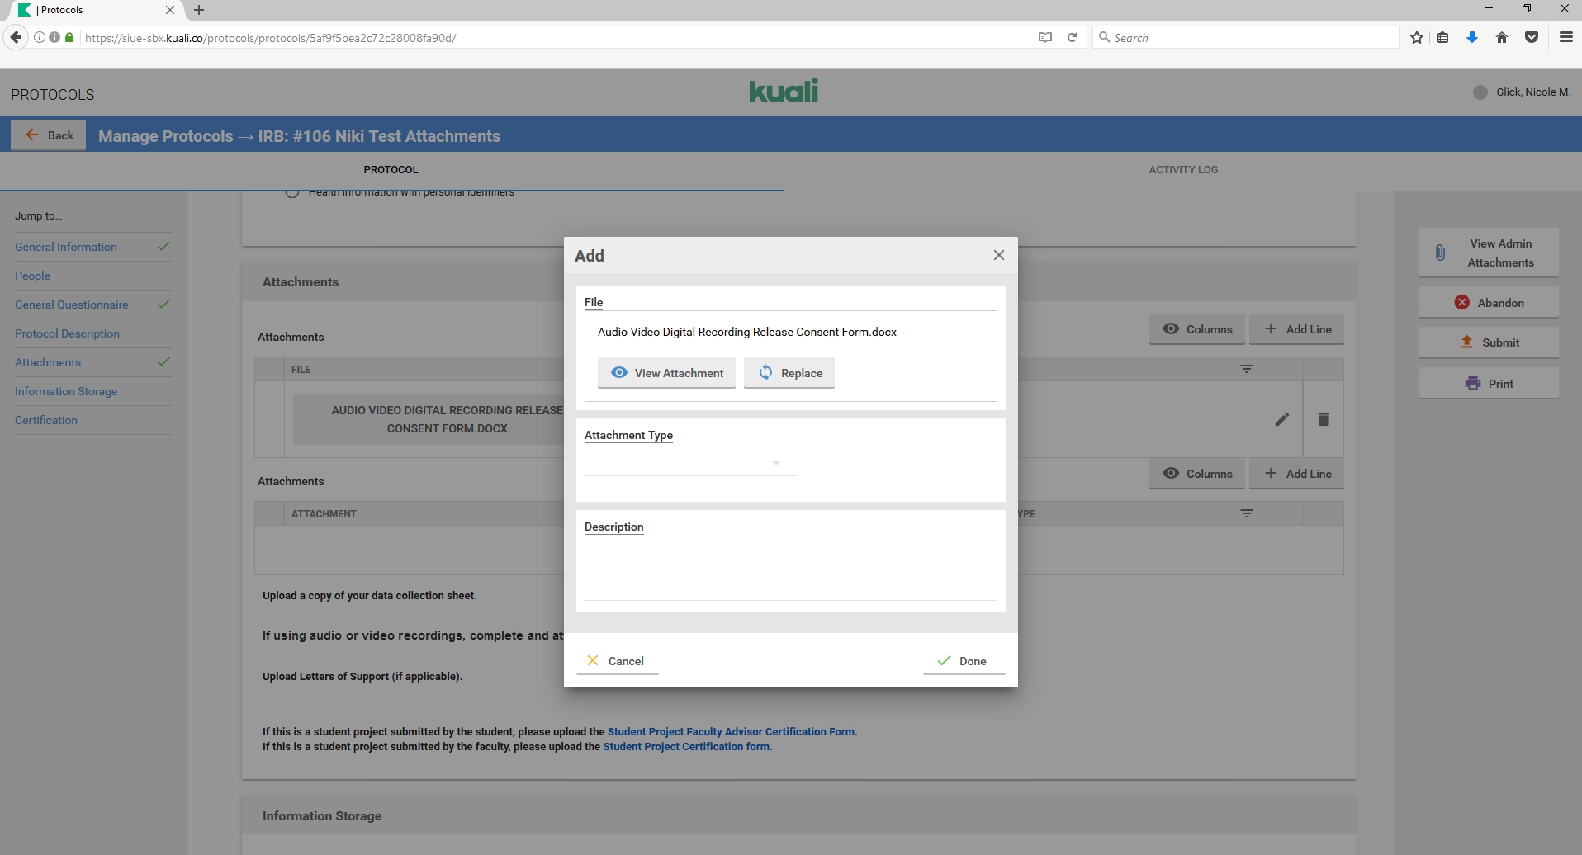This screenshot has height=855, width=1582.
Task: Switch to the Activity Log tab
Action: pyautogui.click(x=1182, y=170)
